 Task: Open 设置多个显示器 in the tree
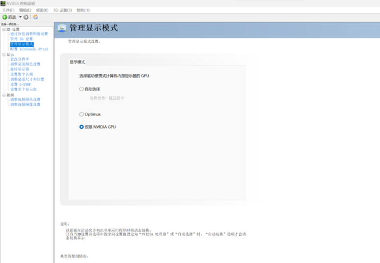click(23, 89)
